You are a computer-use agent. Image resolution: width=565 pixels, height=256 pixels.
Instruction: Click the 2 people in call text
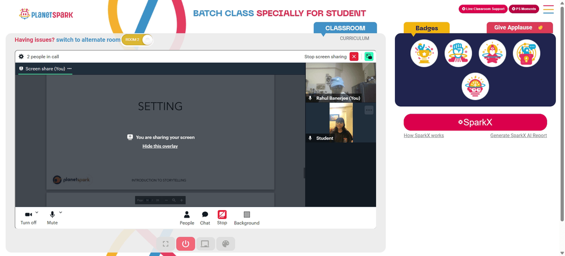point(43,57)
